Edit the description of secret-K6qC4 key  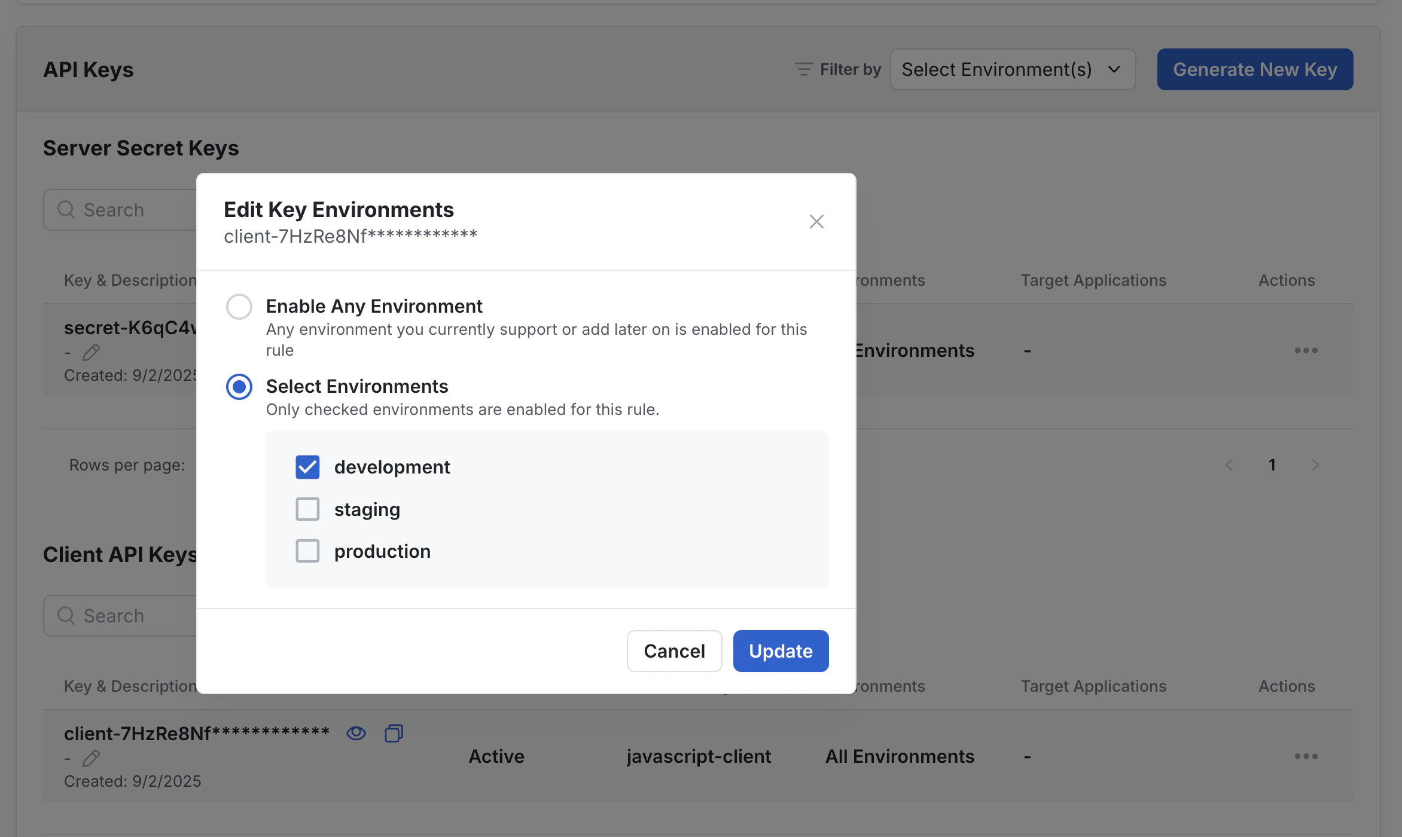click(x=91, y=352)
